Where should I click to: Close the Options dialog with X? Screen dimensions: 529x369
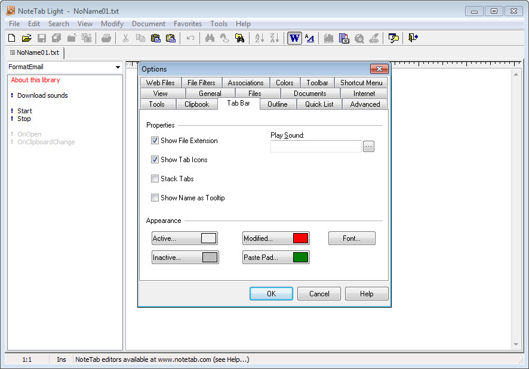point(379,69)
